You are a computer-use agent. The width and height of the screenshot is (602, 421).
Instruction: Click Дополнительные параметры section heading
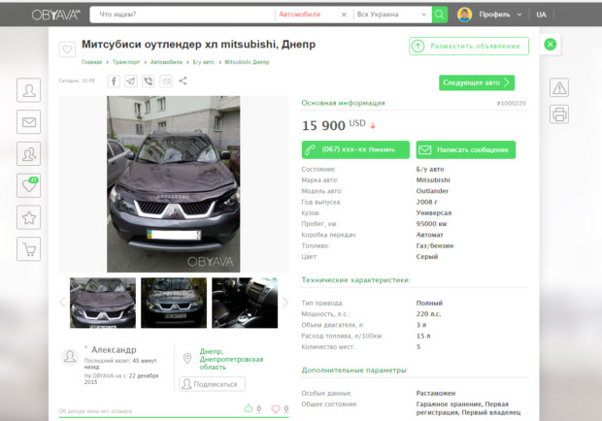(354, 370)
